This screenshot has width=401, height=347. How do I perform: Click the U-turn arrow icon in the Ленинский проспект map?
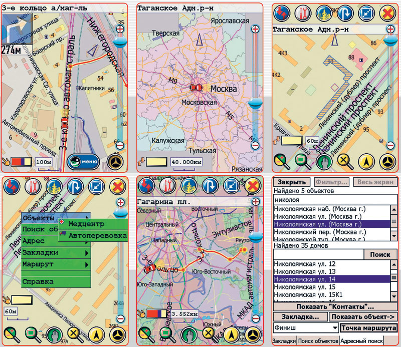pyautogui.click(x=345, y=13)
